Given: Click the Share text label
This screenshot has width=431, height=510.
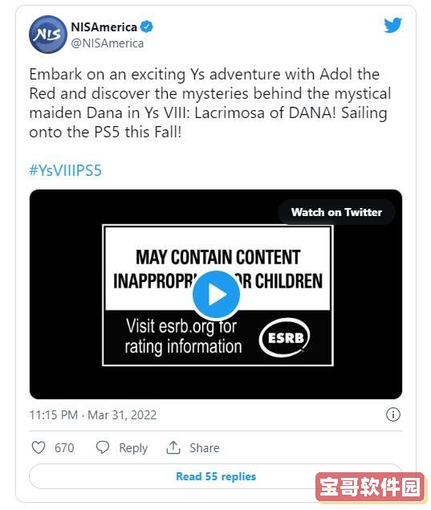Looking at the screenshot, I should click(x=205, y=448).
